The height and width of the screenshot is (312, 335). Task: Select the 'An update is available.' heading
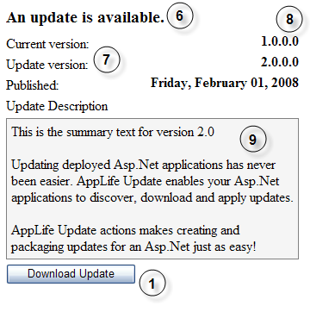point(85,17)
